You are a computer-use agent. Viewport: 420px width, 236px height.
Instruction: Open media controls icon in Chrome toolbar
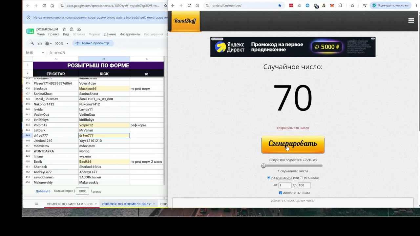coord(365,6)
